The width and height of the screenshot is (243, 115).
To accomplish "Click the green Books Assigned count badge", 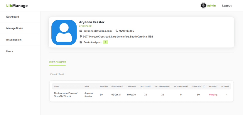I will pyautogui.click(x=106, y=42).
